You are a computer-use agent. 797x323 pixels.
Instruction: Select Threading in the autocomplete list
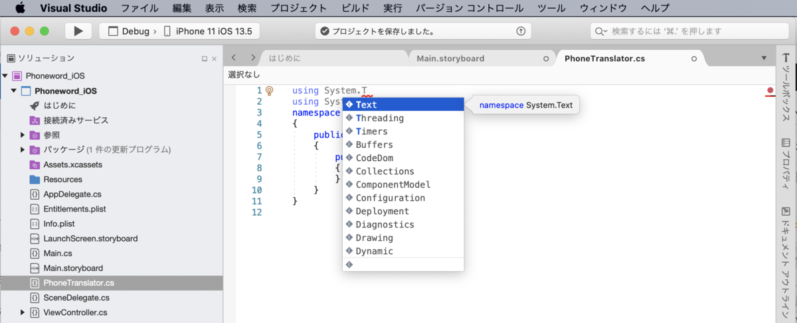(379, 118)
